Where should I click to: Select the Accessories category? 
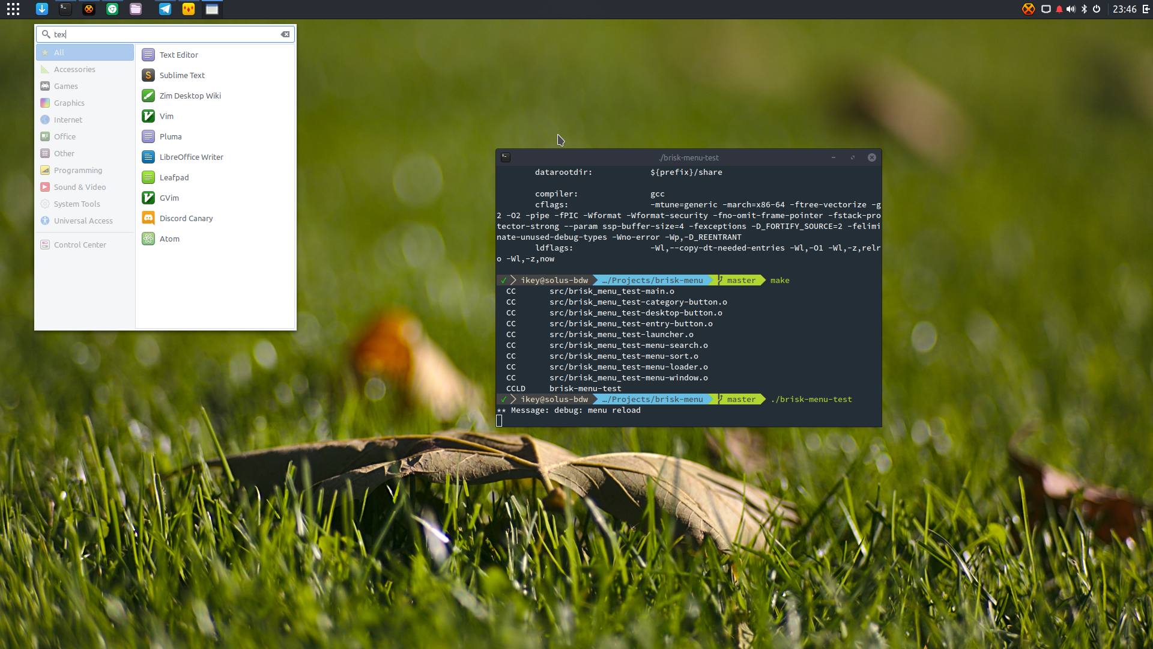(85, 69)
